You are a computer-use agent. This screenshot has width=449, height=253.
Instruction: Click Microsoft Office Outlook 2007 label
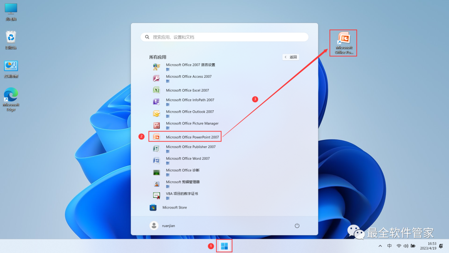tap(190, 112)
